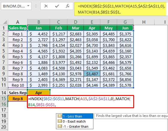The width and height of the screenshot is (168, 131).
Task: Select column C header
Action: (x=58, y=22)
